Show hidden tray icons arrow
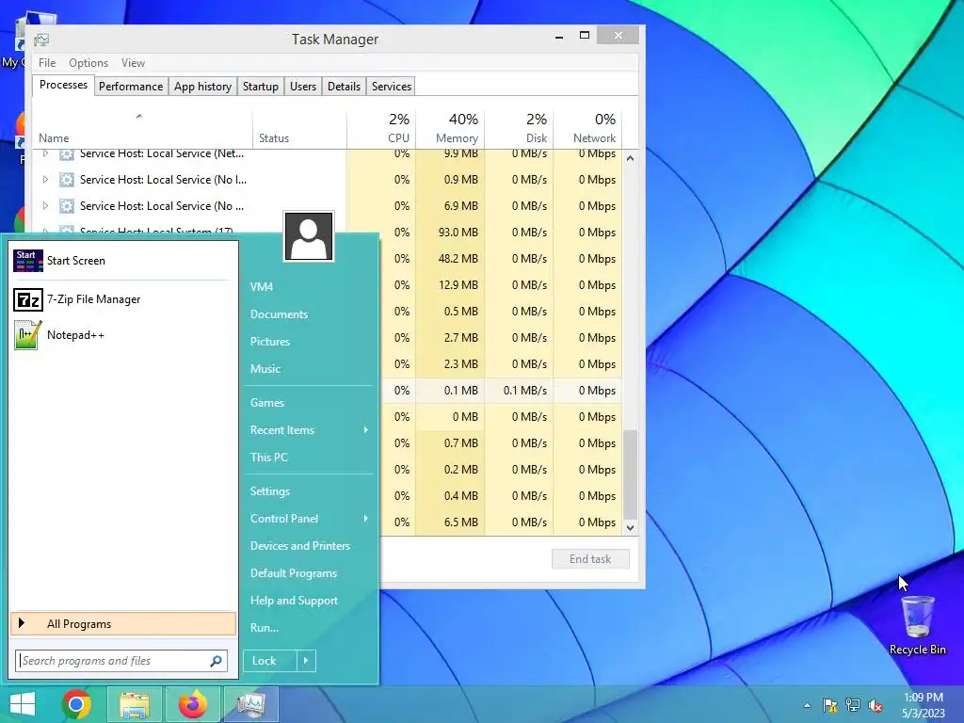 coord(807,705)
